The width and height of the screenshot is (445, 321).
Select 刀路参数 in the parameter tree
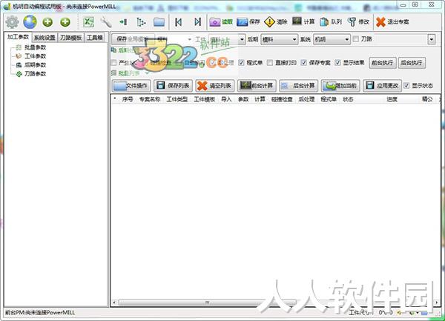point(35,74)
